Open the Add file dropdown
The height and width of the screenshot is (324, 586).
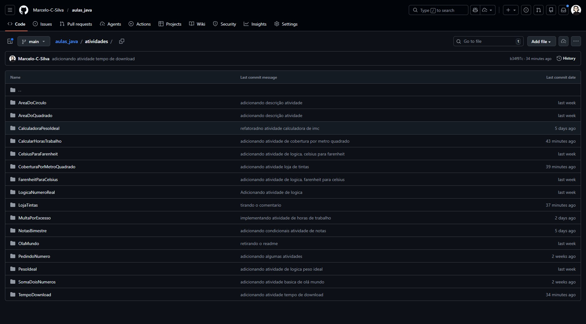coord(541,41)
